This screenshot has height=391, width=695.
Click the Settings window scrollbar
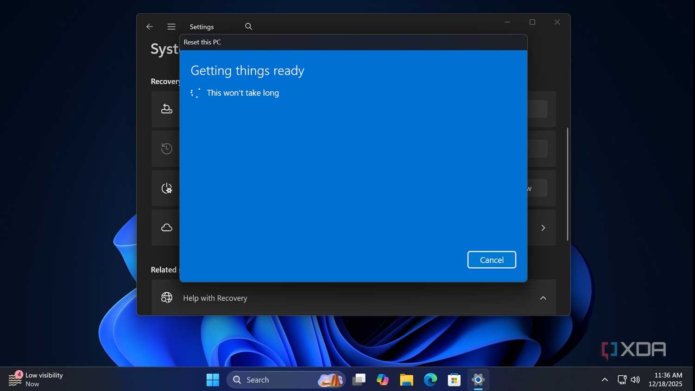[x=567, y=184]
